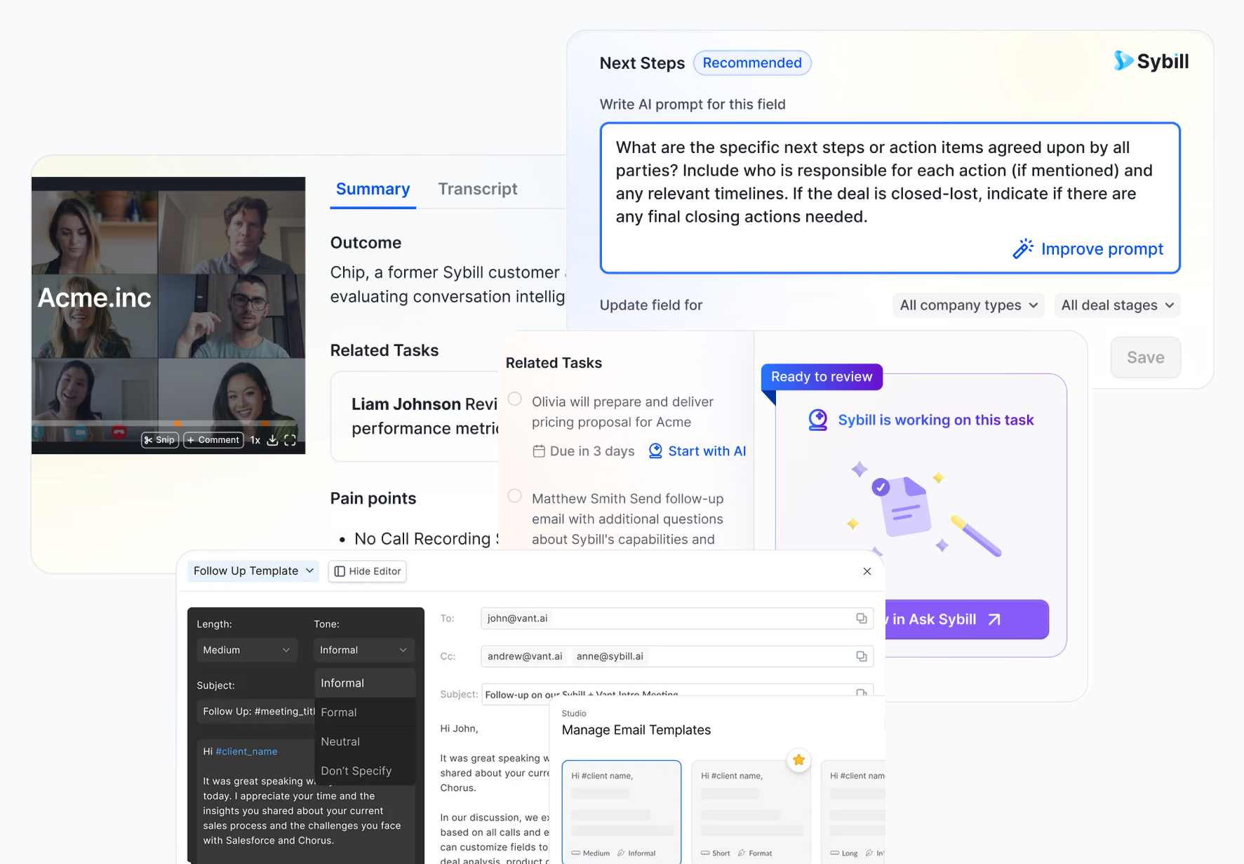Click the Acme.inc meeting video thumbnail
This screenshot has height=864, width=1244.
[168, 315]
